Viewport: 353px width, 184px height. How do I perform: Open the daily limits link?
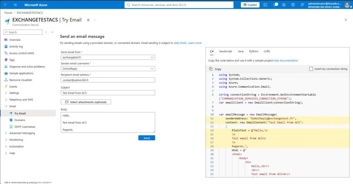(180, 43)
